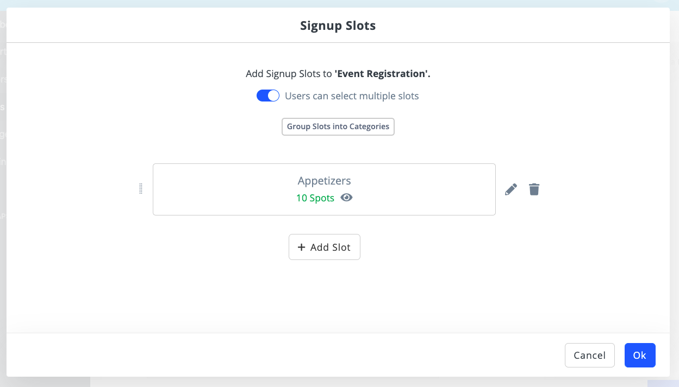Add a new slot with Add Slot button
Screen dimensions: 679x387
coord(325,247)
